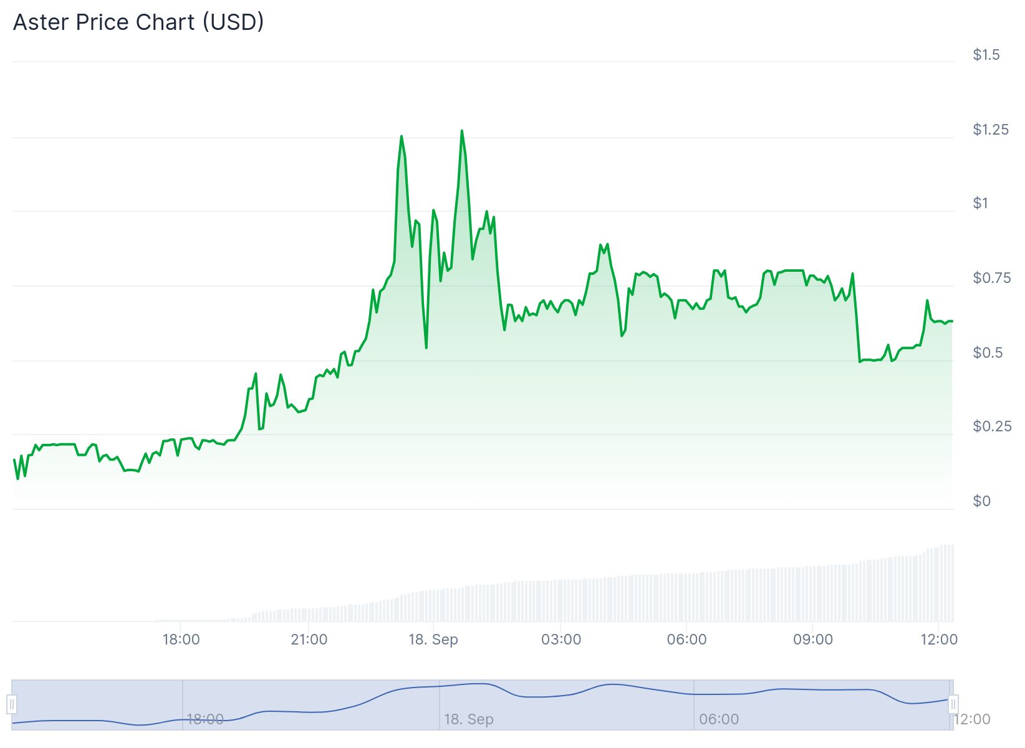This screenshot has height=748, width=1025.
Task: Click the 18:00 label on the time axis
Action: coord(181,640)
